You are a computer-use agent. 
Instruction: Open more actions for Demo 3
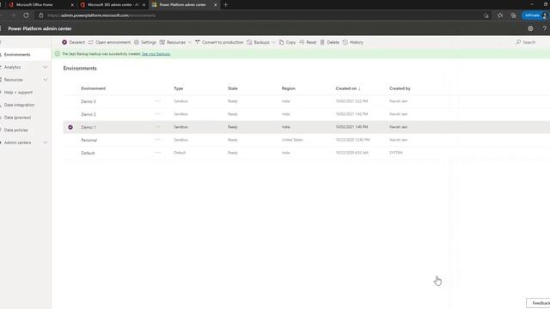tap(158, 101)
